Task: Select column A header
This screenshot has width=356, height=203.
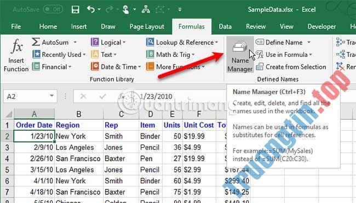Action: 34,114
